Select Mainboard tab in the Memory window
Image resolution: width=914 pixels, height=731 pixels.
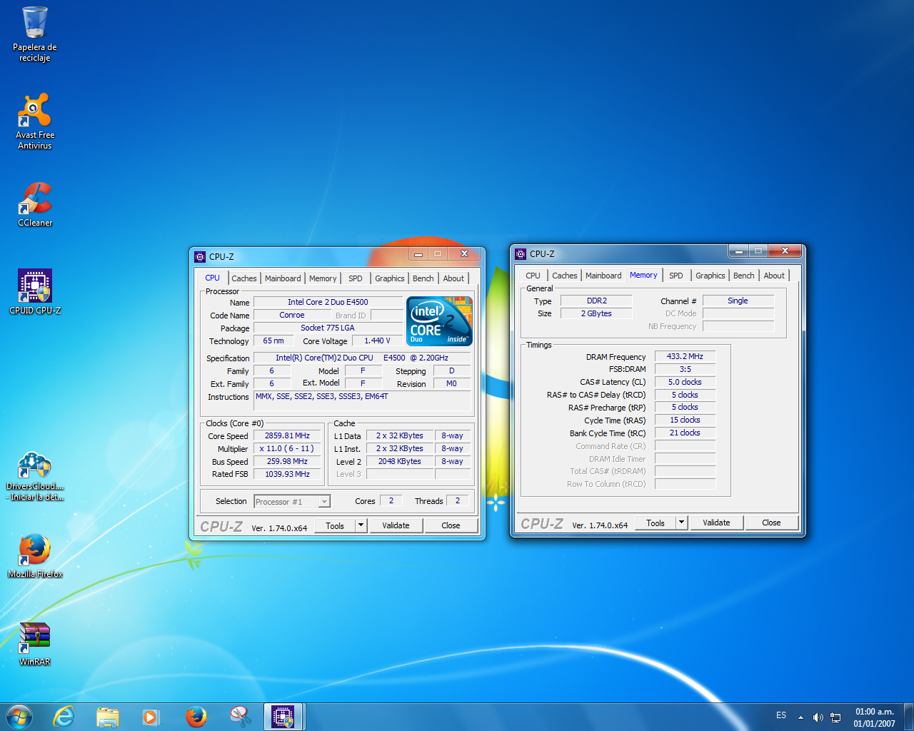[603, 276]
